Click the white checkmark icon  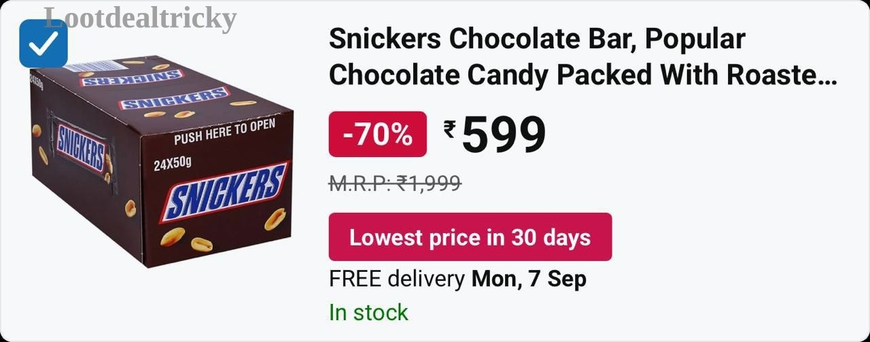point(43,44)
